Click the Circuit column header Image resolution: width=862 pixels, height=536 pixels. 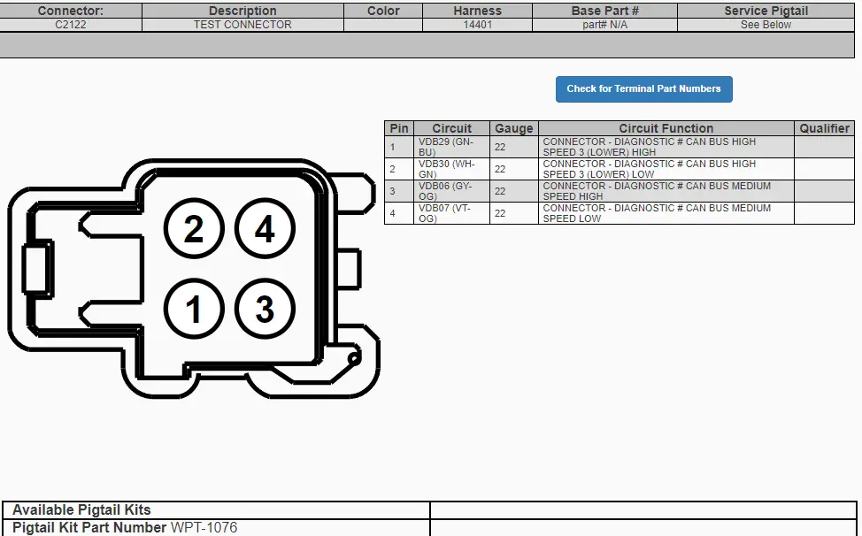click(452, 128)
